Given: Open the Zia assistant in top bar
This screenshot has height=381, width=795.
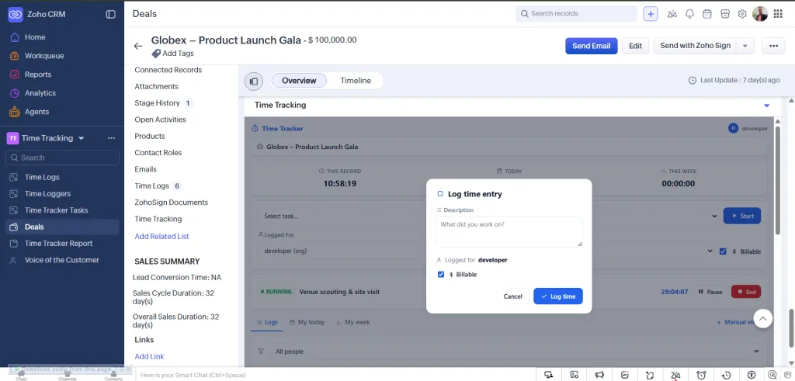Looking at the screenshot, I should [672, 14].
